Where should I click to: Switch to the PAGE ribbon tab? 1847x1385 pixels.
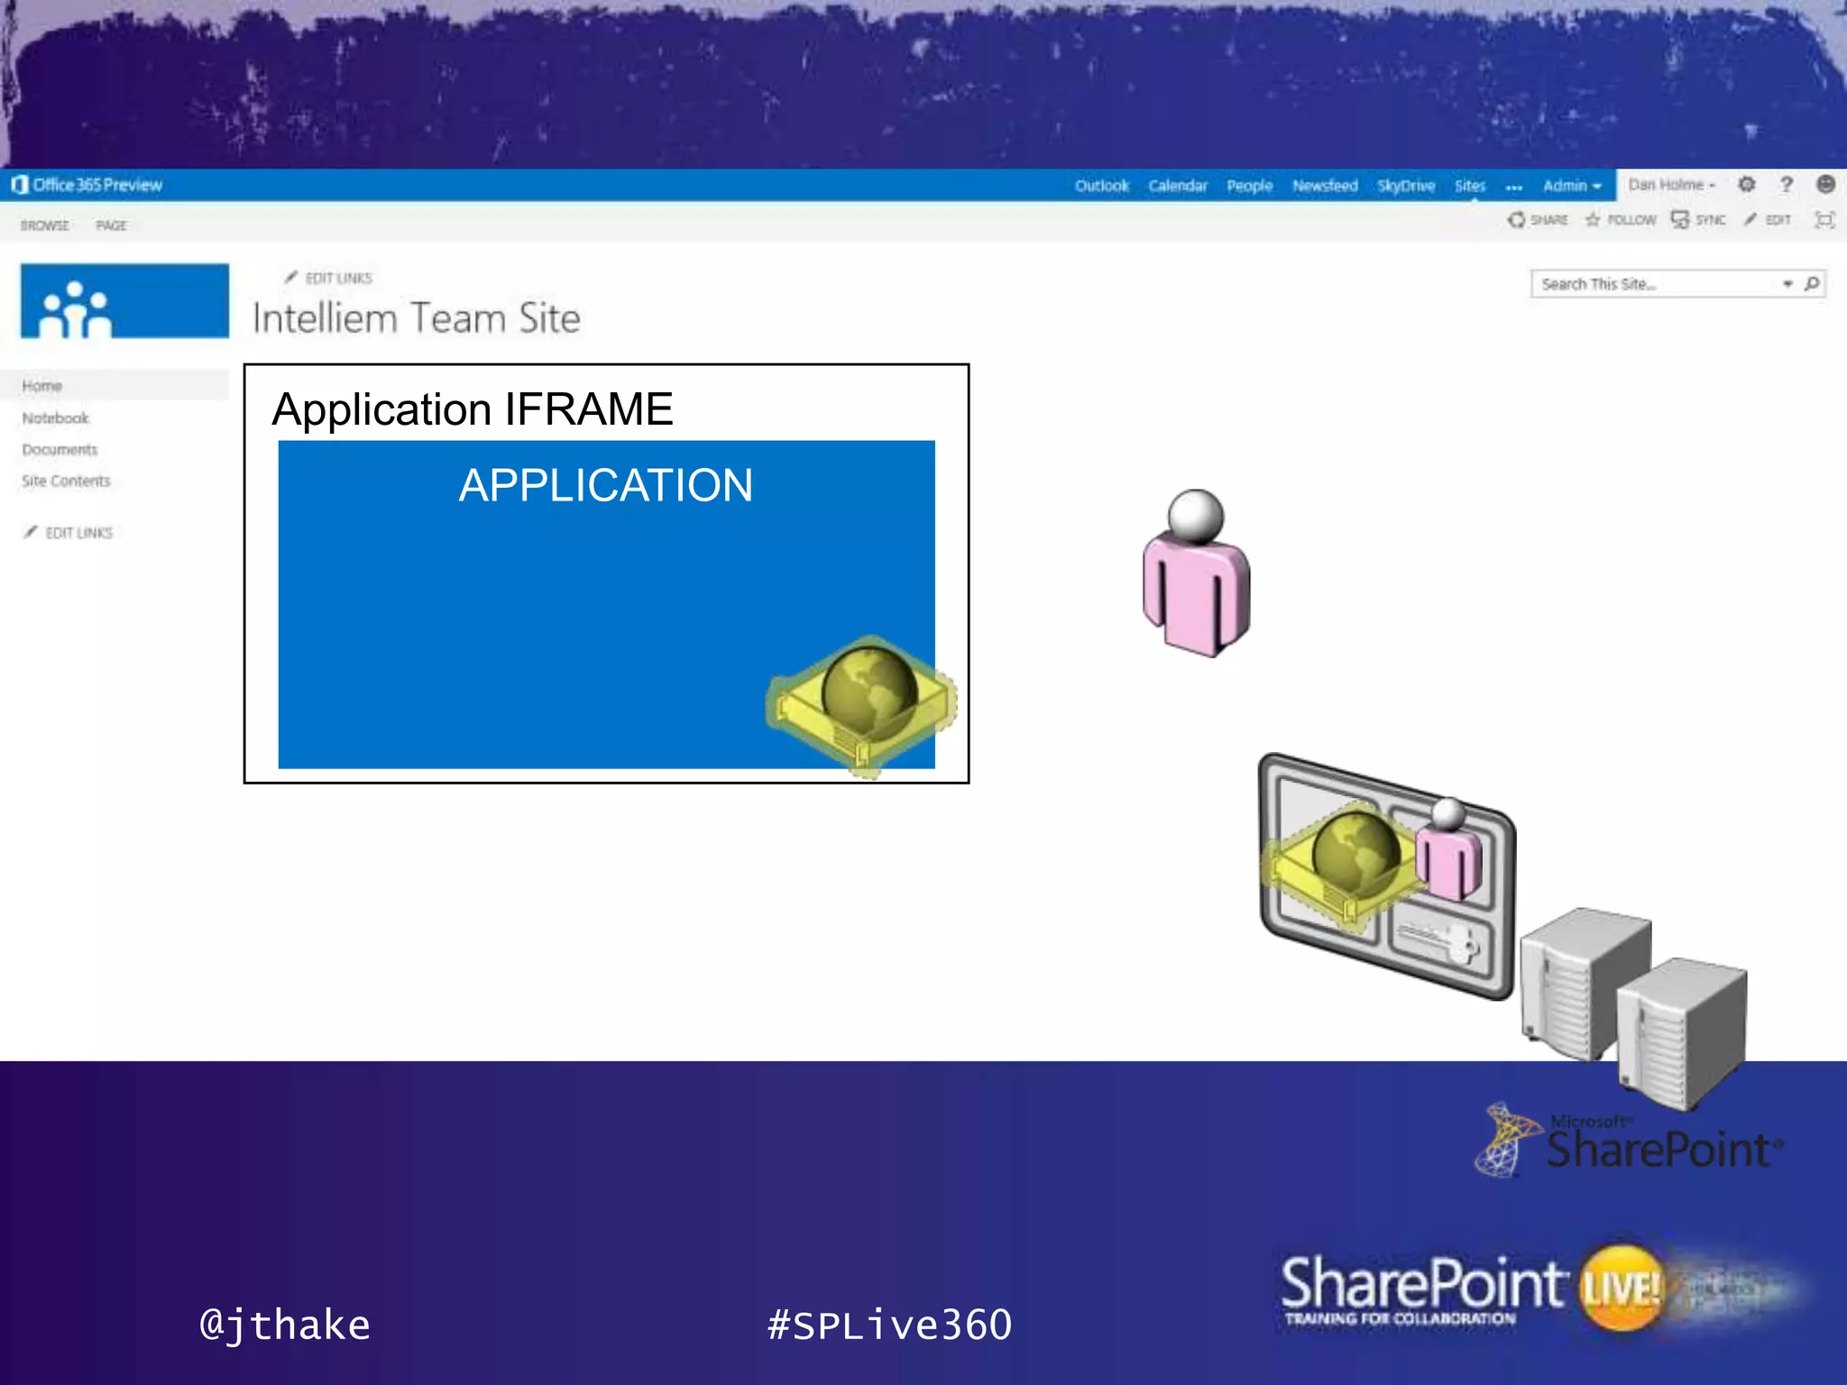tap(111, 225)
